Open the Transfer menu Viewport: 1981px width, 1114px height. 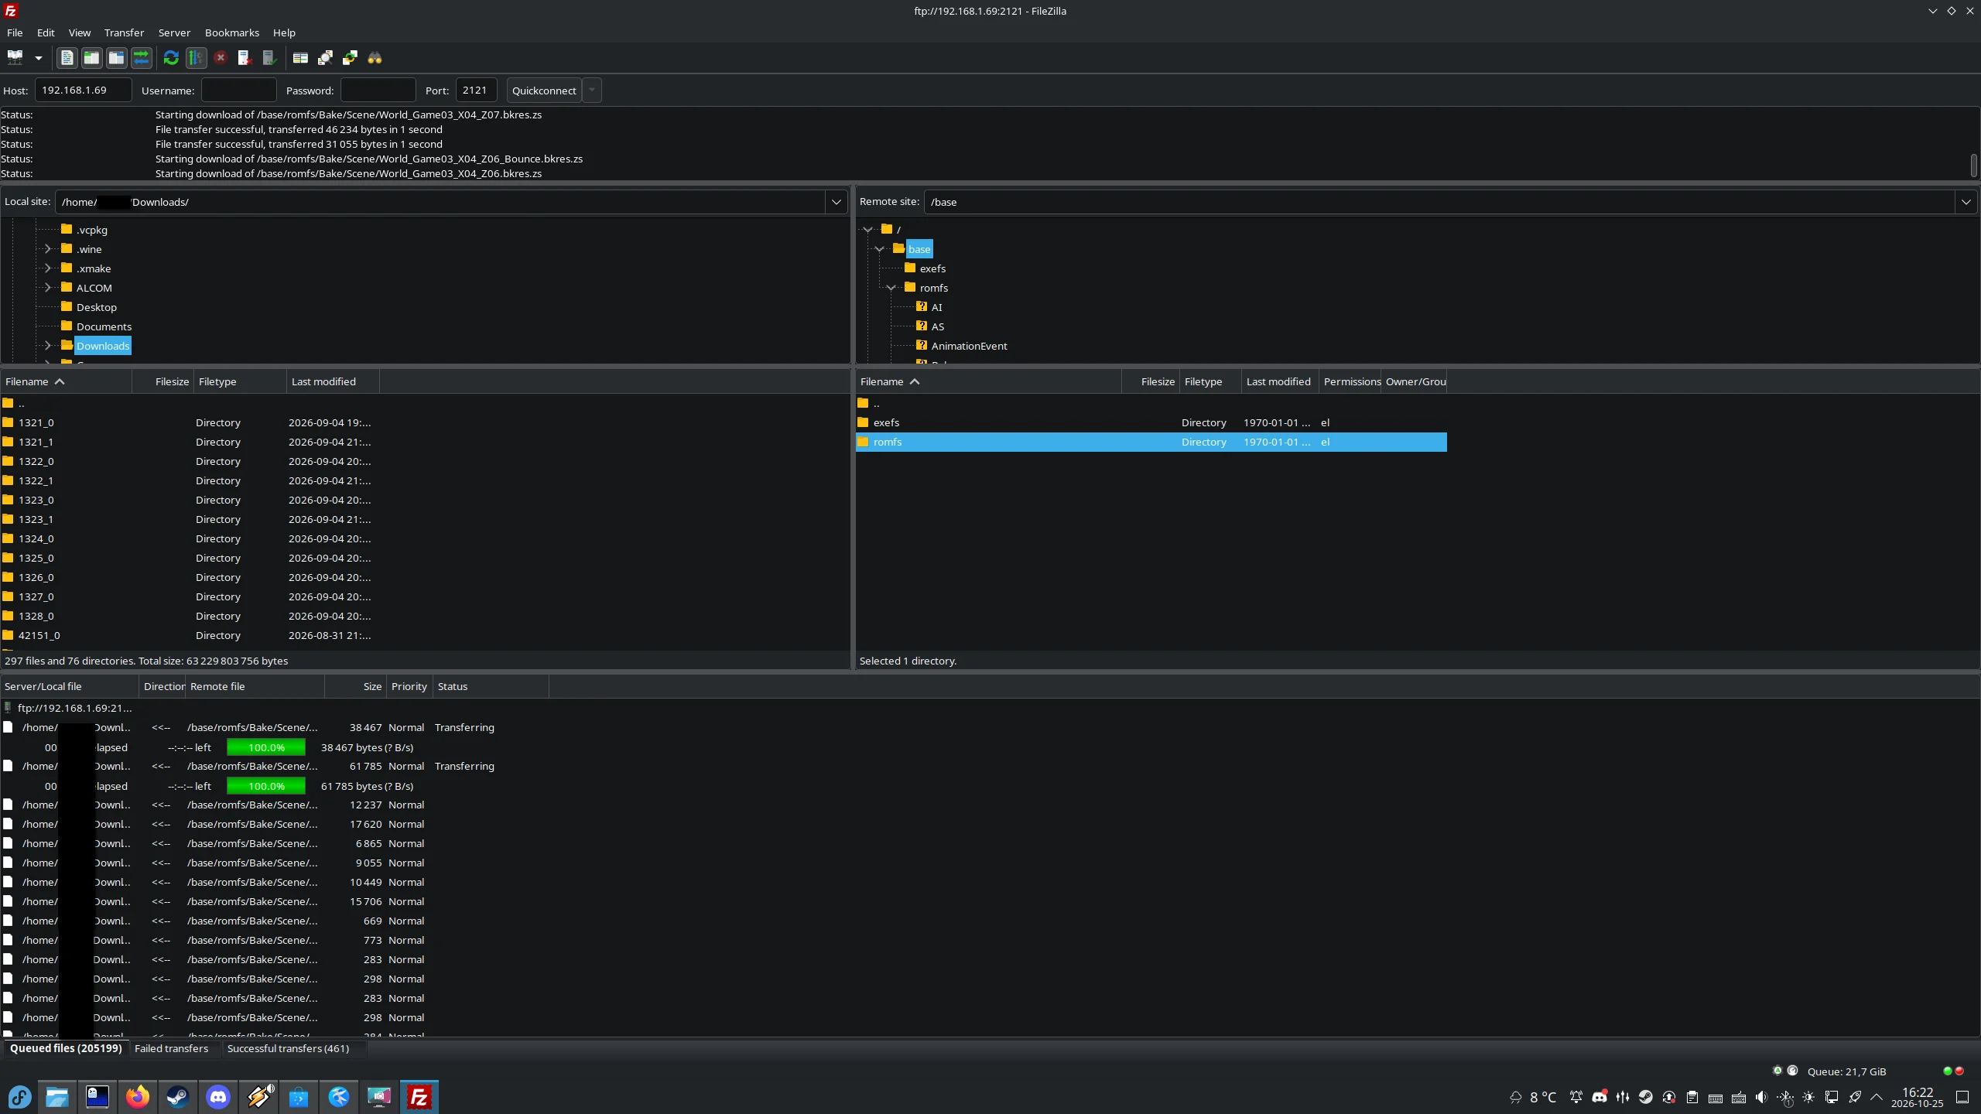[124, 32]
